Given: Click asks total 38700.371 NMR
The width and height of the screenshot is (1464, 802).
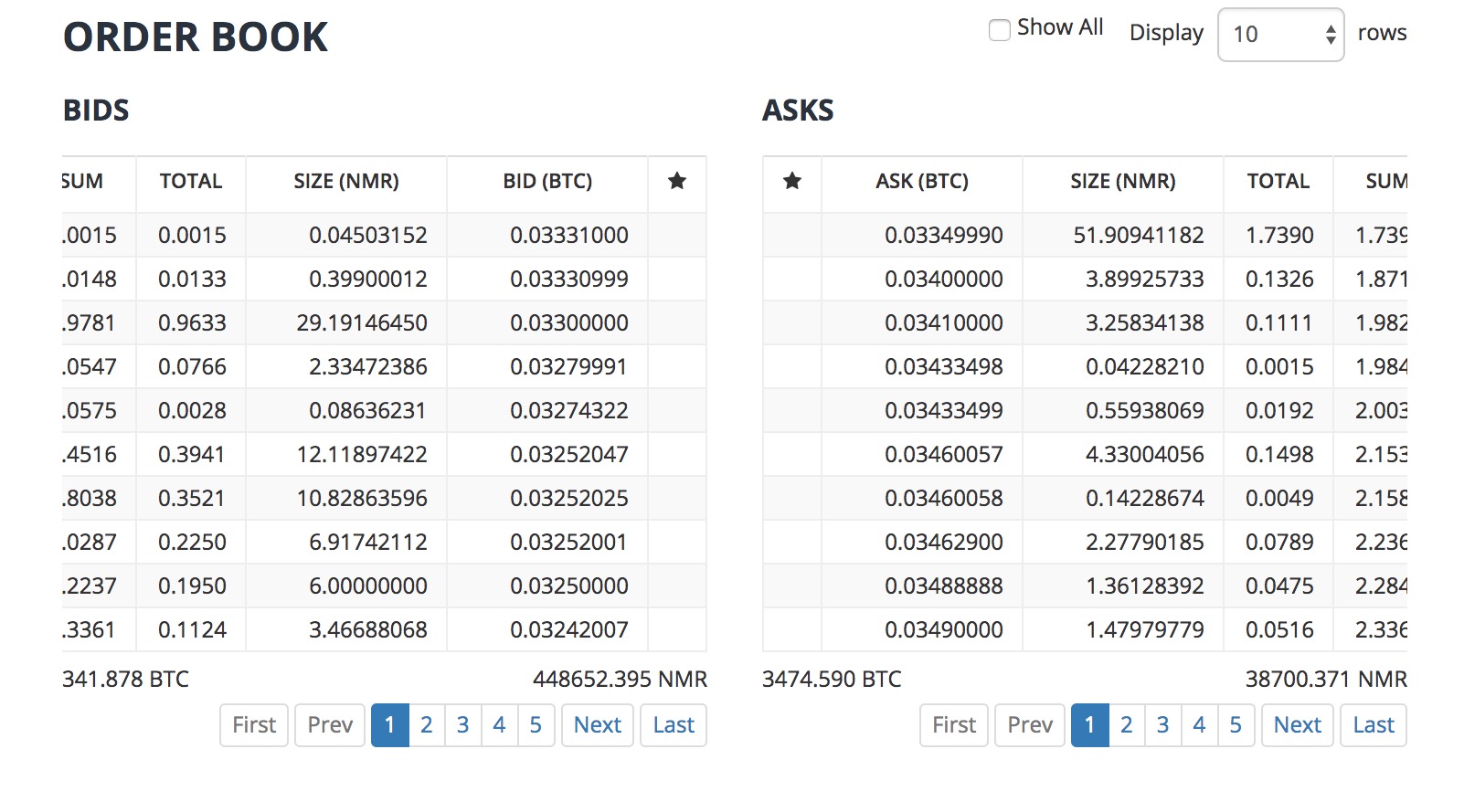Looking at the screenshot, I should pyautogui.click(x=1326, y=680).
